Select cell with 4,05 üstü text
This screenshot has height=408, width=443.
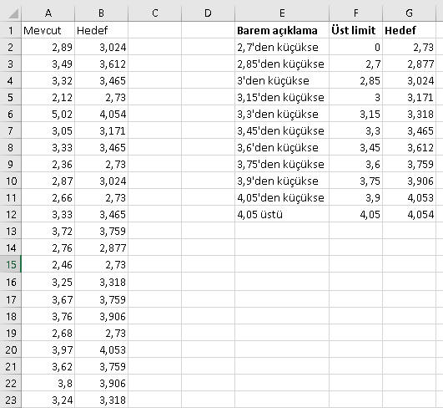(282, 214)
